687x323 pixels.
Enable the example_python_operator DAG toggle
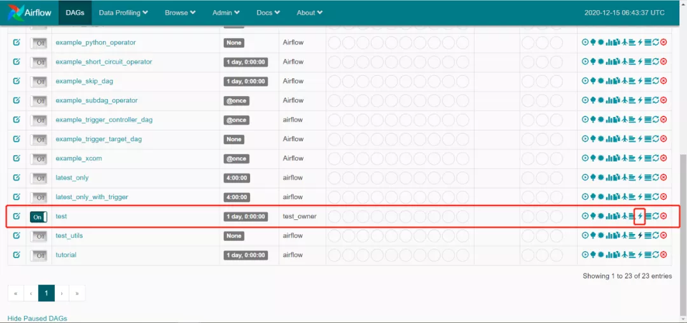point(39,43)
